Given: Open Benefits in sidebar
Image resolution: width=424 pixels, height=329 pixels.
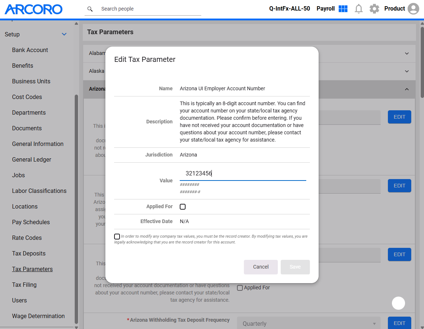Looking at the screenshot, I should 23,66.
